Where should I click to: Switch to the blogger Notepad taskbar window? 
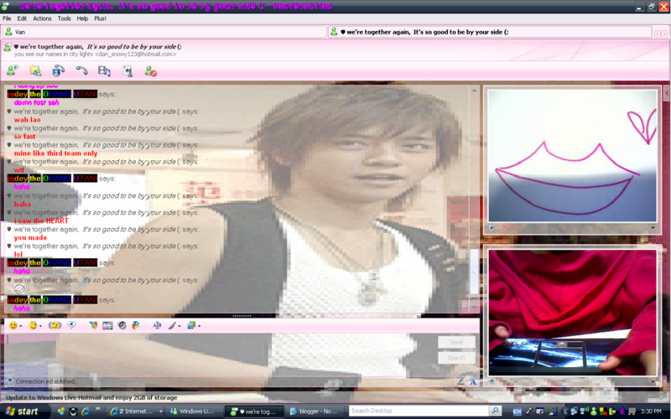pyautogui.click(x=314, y=411)
